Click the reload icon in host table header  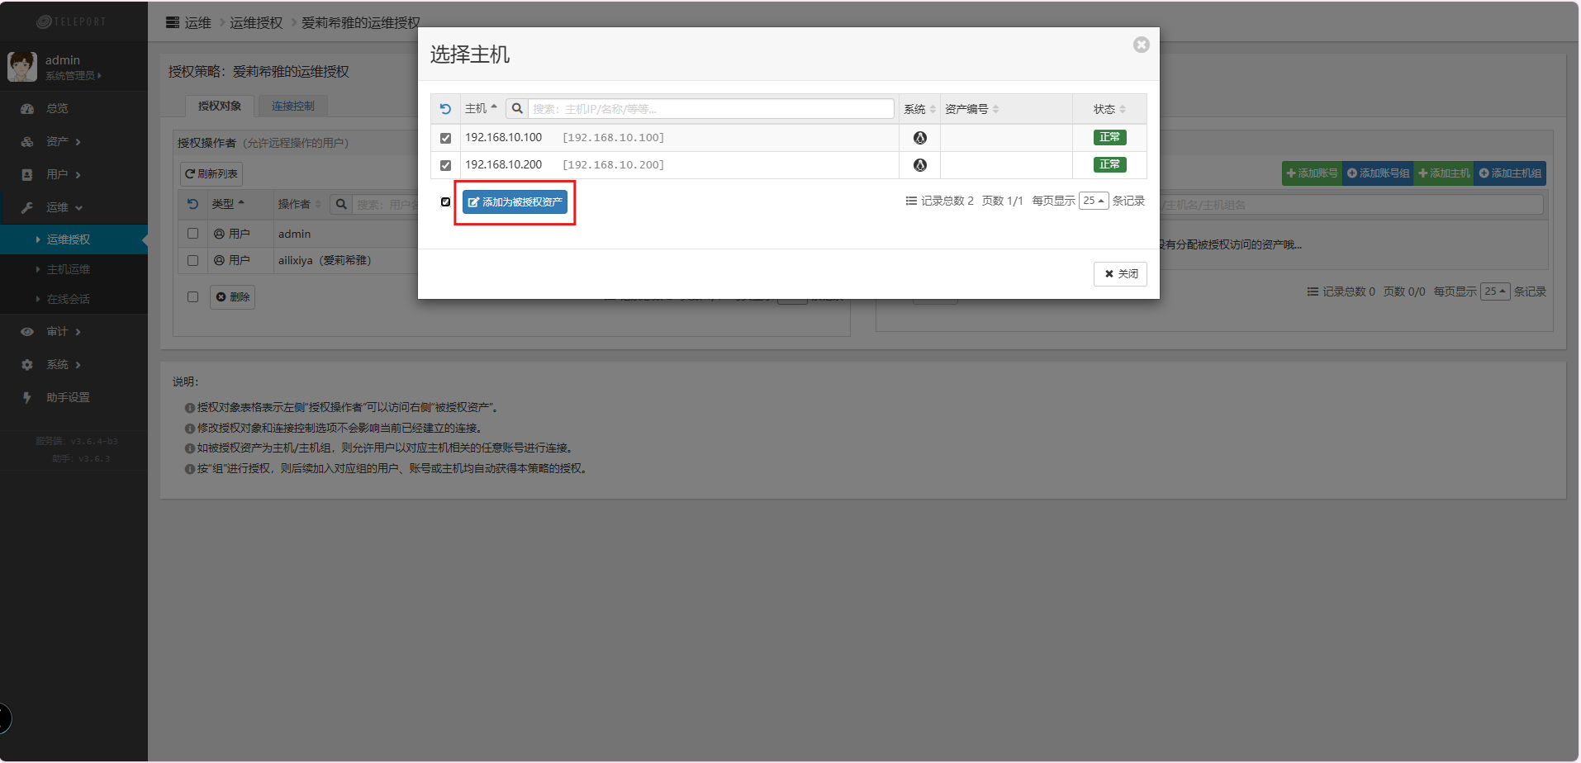pos(445,109)
